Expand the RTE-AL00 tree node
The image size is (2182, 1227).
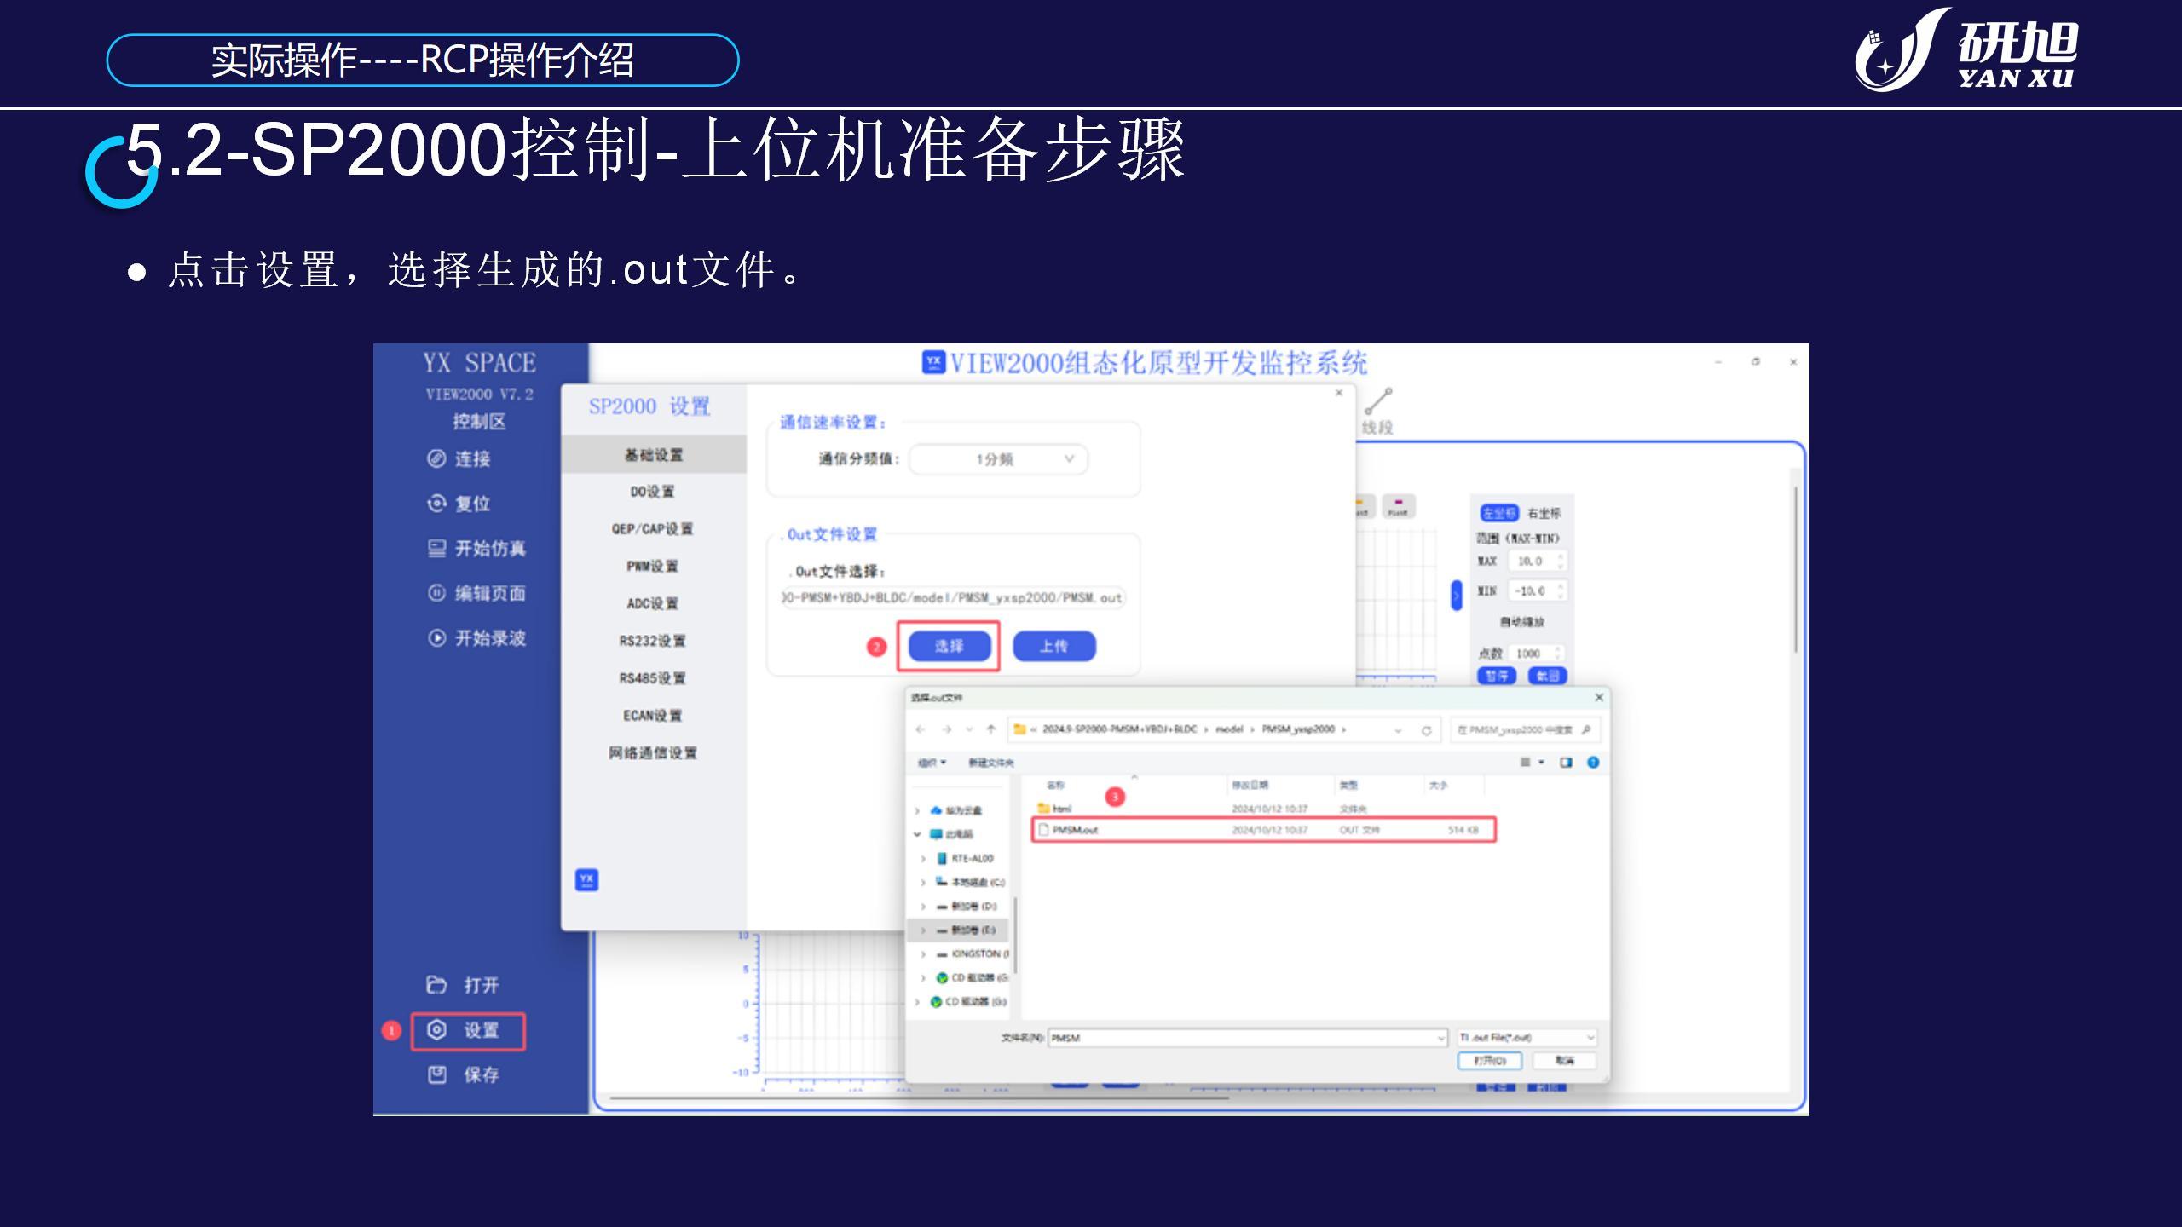tap(923, 858)
